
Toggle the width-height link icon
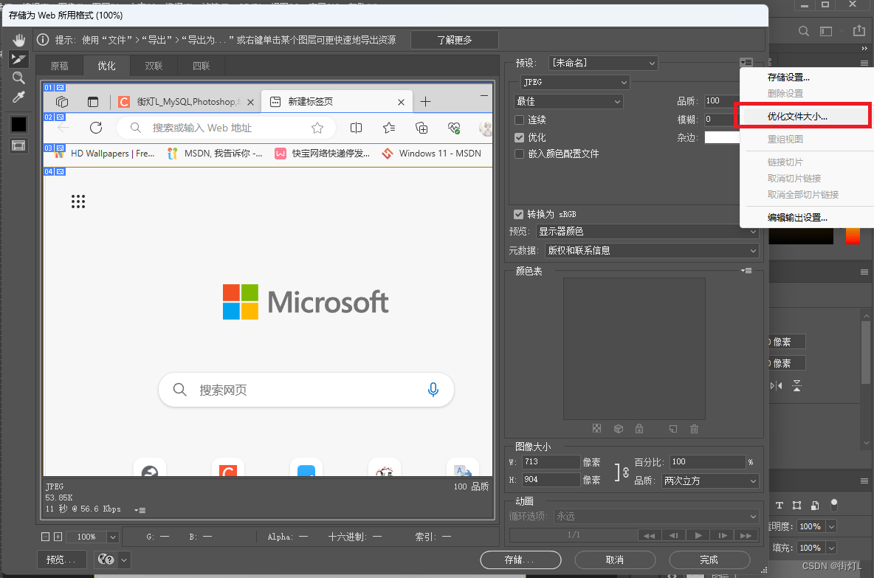pos(625,472)
